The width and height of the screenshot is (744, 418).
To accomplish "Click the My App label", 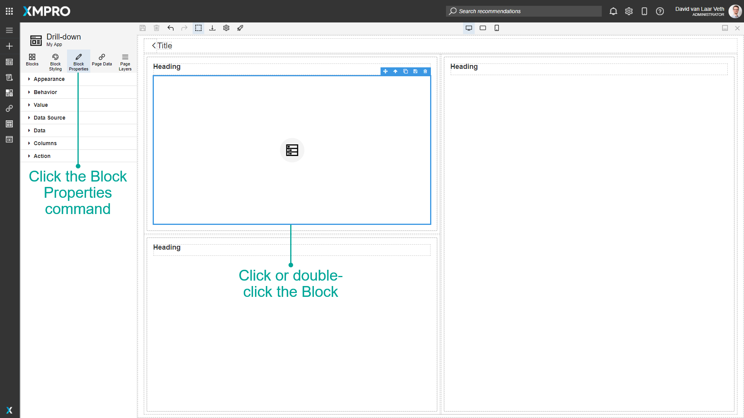I will (54, 45).
